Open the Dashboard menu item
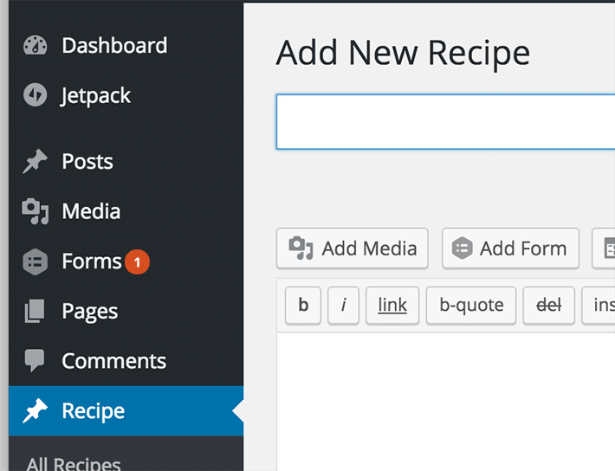Image resolution: width=615 pixels, height=471 pixels. tap(114, 46)
